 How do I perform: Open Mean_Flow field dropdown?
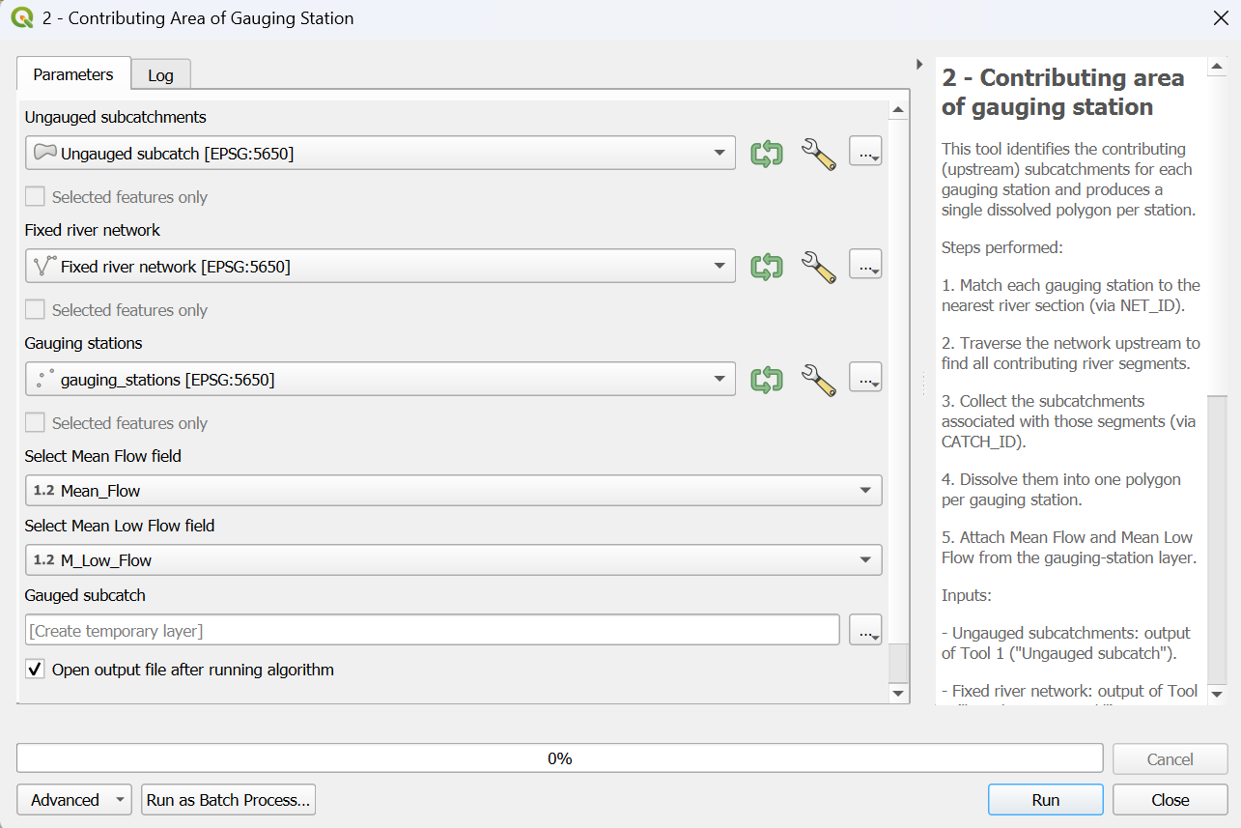453,491
